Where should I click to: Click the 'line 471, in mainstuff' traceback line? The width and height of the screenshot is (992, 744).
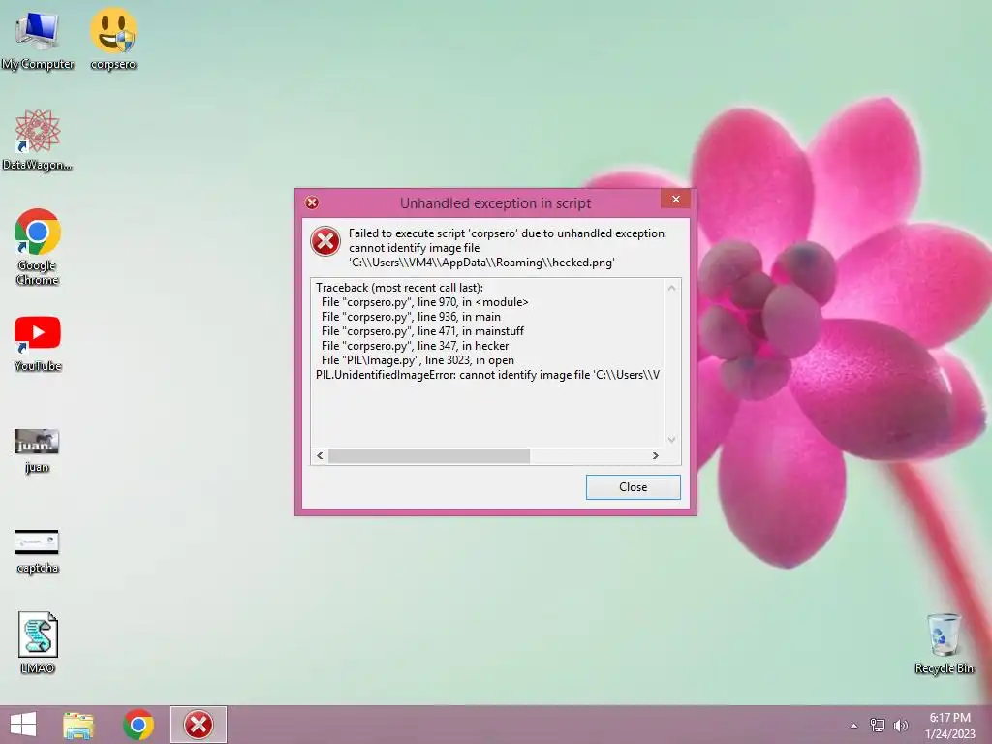422,331
